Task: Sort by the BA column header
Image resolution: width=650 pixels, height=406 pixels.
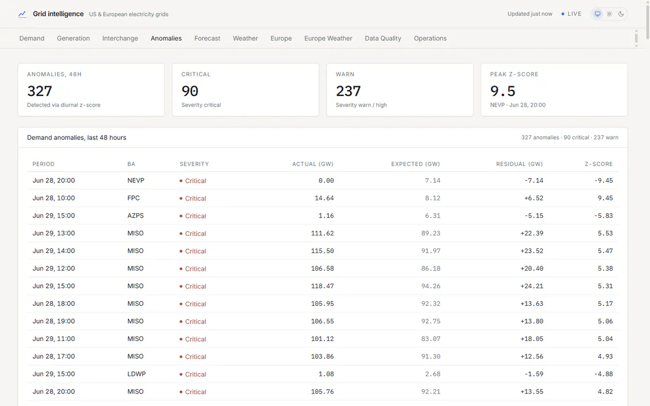Action: [x=132, y=164]
